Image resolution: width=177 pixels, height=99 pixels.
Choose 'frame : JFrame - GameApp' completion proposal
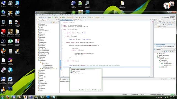(x=83, y=70)
